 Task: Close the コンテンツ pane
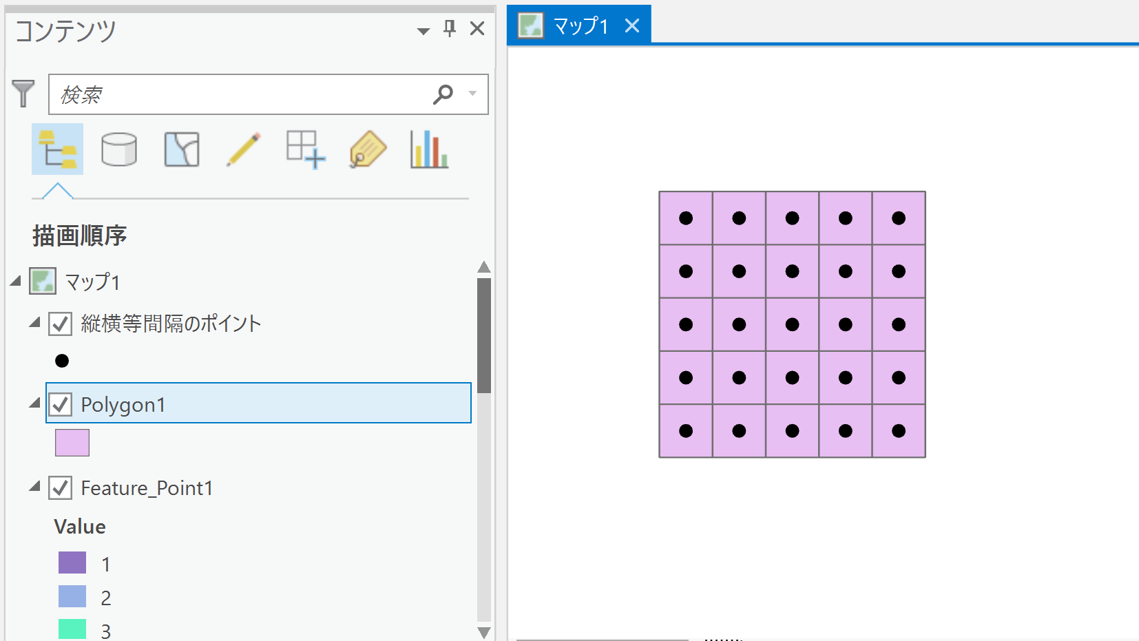(x=477, y=28)
